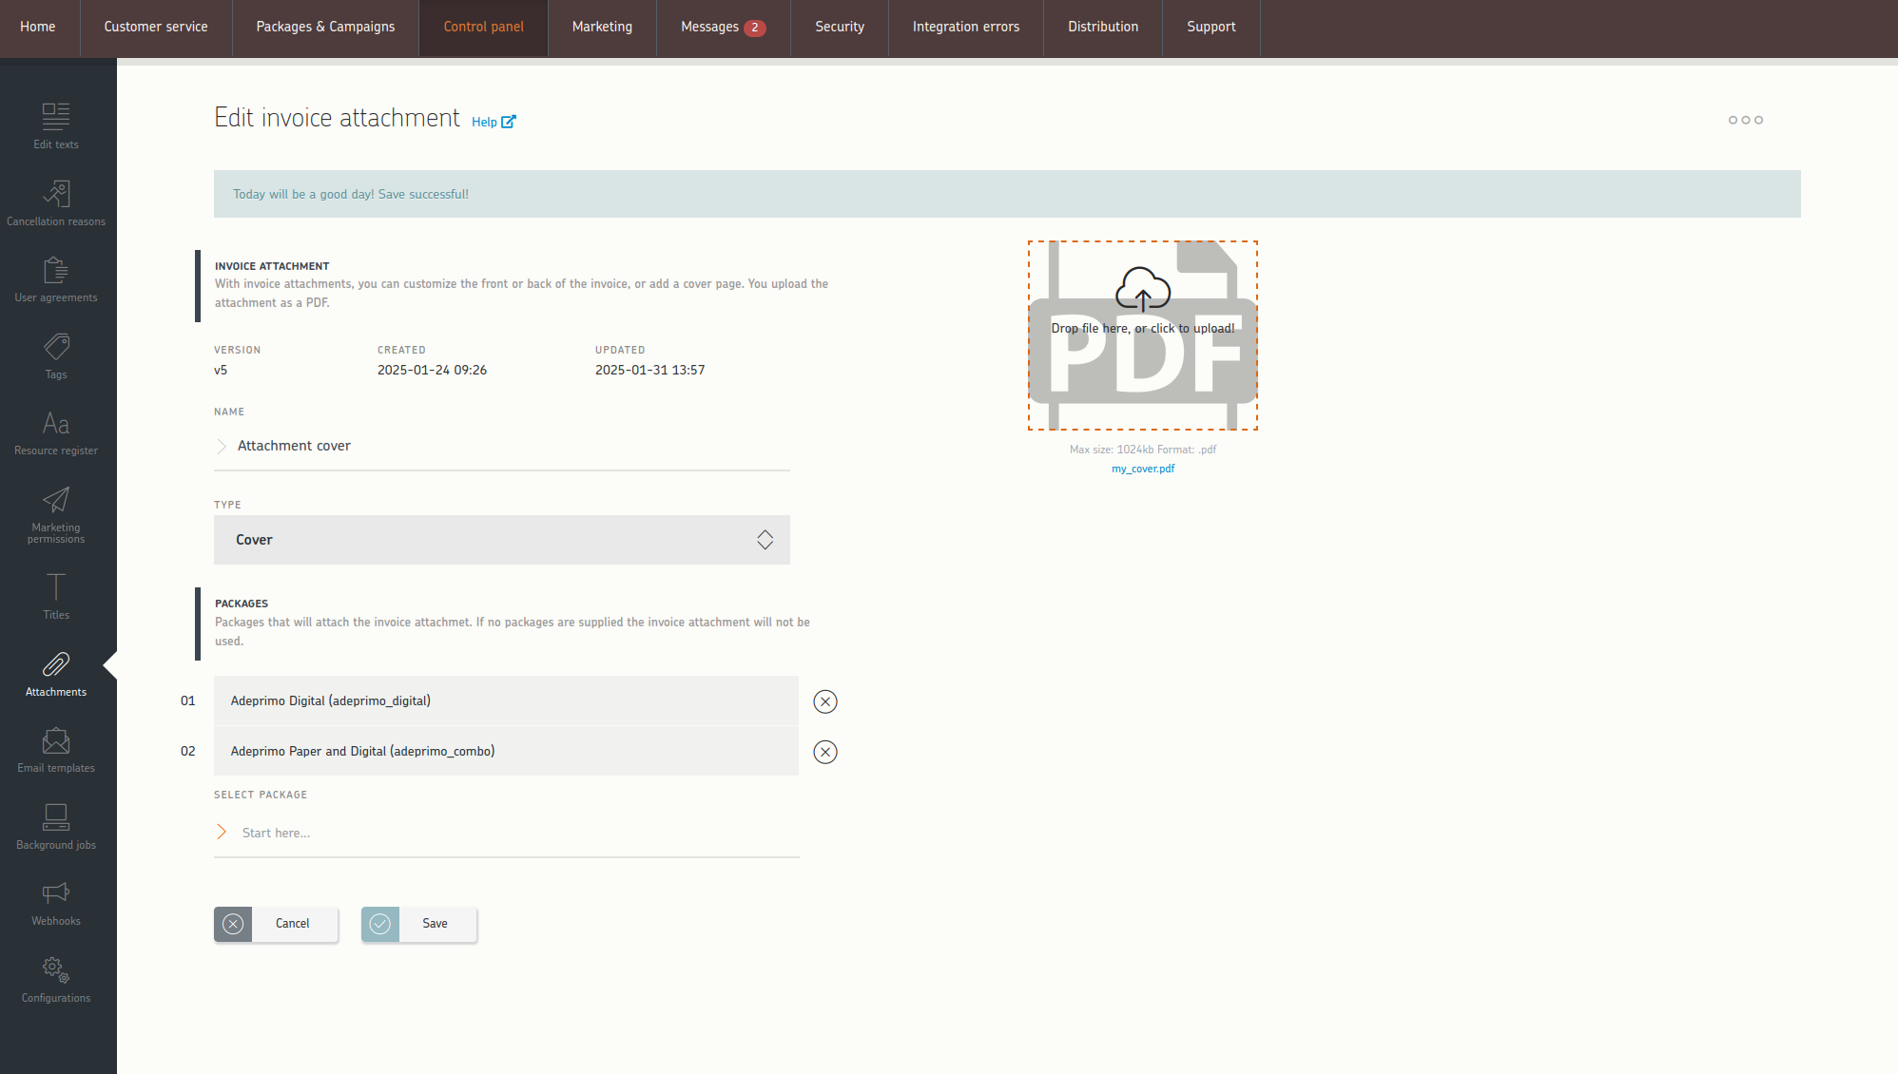Expand the Attachment cover name field

tap(222, 446)
